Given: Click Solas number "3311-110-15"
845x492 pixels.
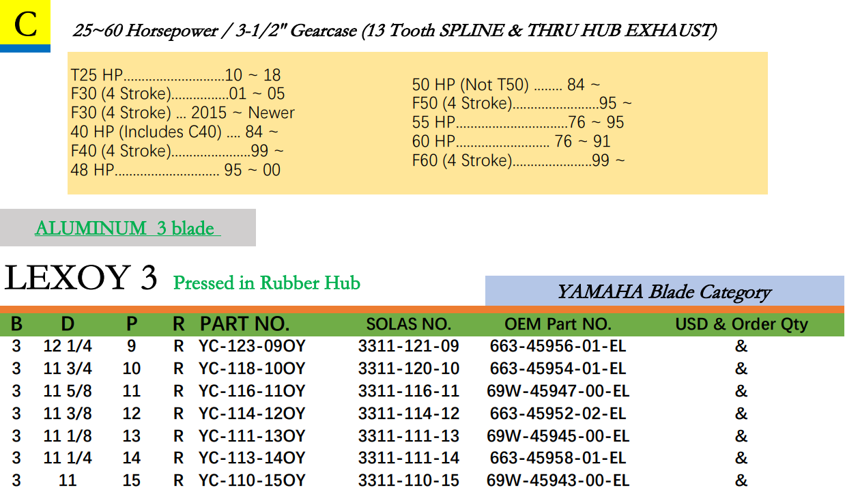Looking at the screenshot, I should click(x=409, y=480).
